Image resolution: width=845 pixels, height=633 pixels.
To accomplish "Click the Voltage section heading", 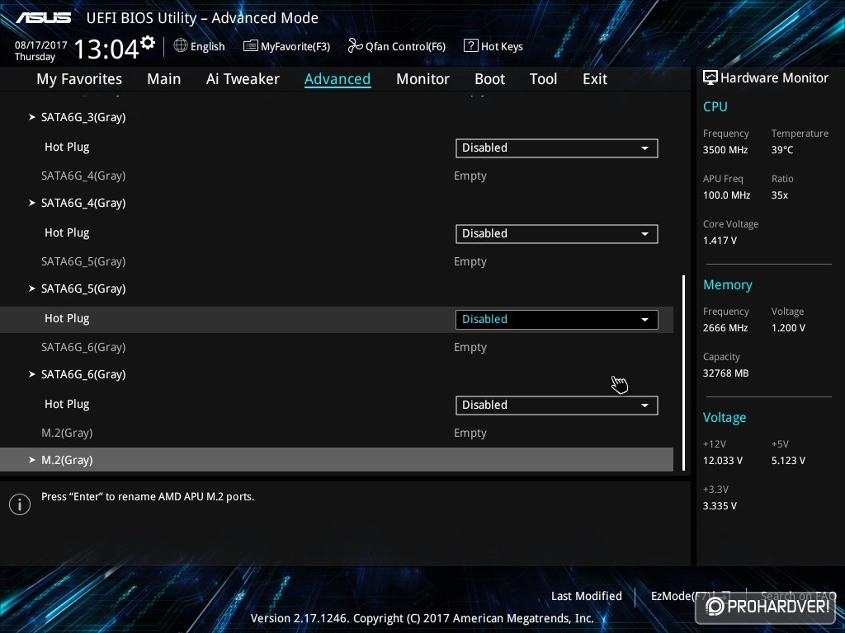I will point(725,418).
